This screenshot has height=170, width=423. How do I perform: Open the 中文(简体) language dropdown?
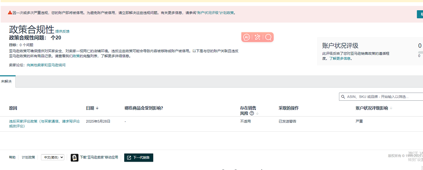(x=52, y=157)
